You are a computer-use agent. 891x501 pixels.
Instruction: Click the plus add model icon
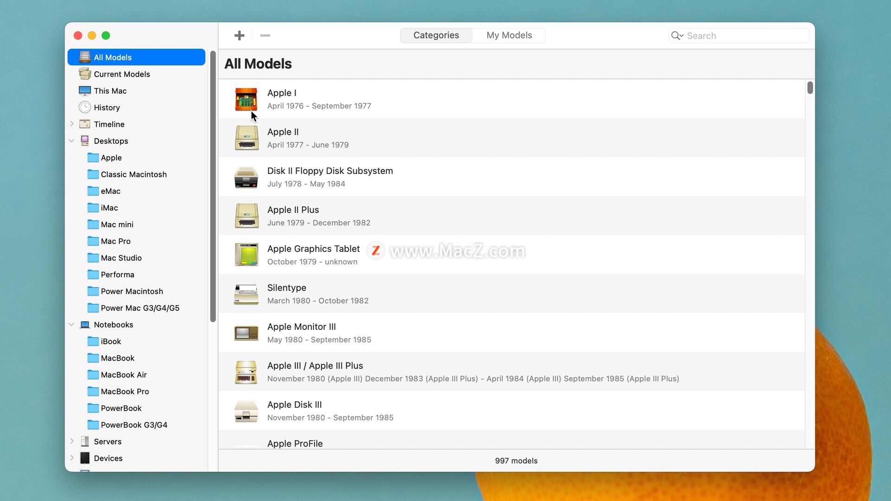[x=239, y=36]
